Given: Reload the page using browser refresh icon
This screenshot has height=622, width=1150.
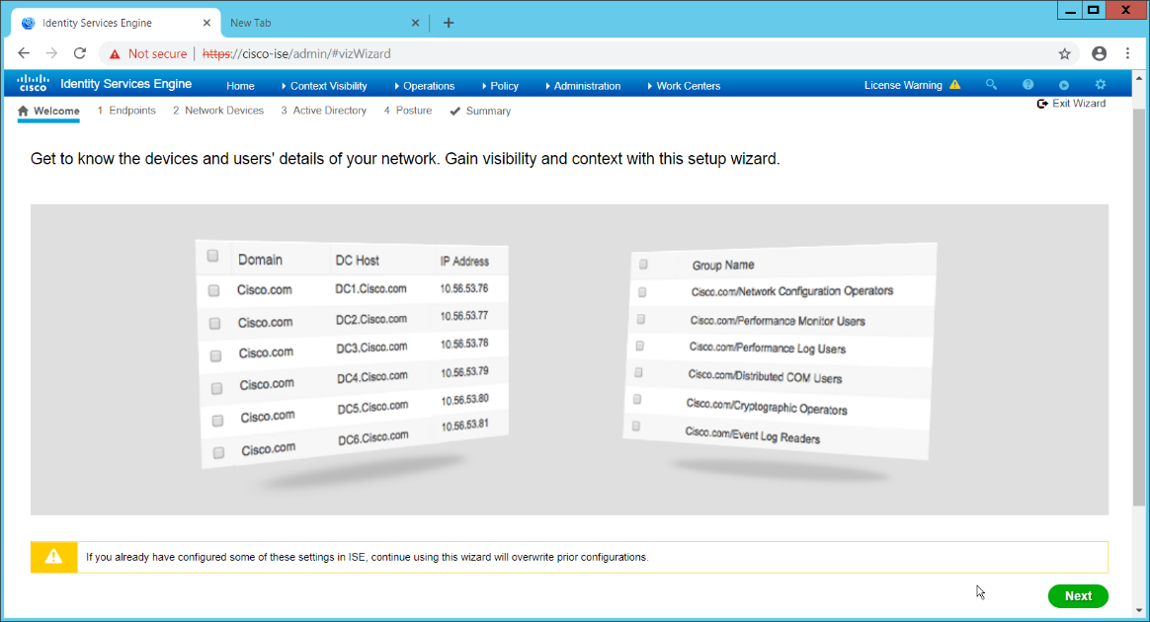Looking at the screenshot, I should 80,53.
